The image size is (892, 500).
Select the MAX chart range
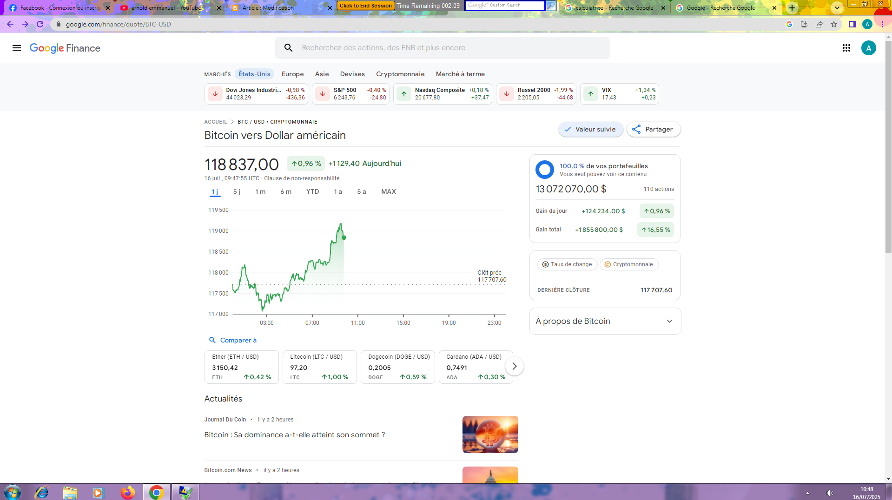tap(389, 191)
